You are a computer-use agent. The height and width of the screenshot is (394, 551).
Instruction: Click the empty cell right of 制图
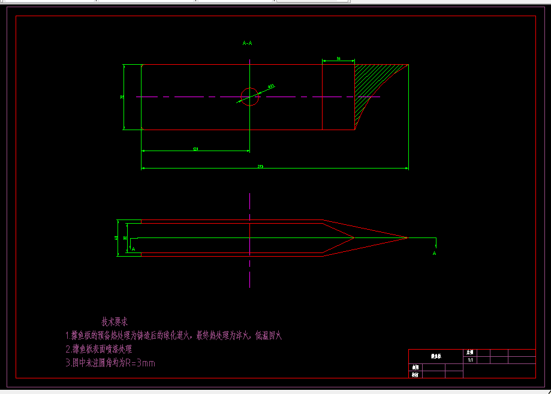point(433,367)
